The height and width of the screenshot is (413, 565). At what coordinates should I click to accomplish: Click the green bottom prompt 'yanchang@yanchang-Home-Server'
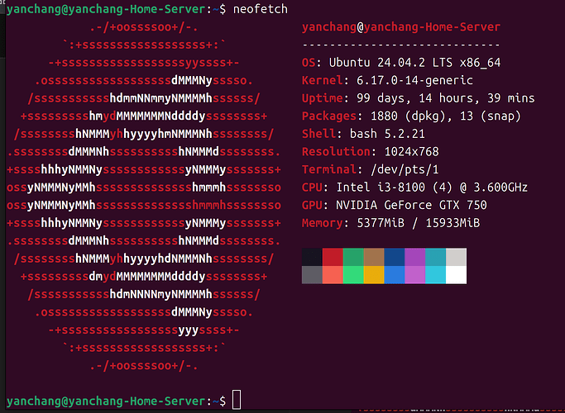click(x=106, y=401)
